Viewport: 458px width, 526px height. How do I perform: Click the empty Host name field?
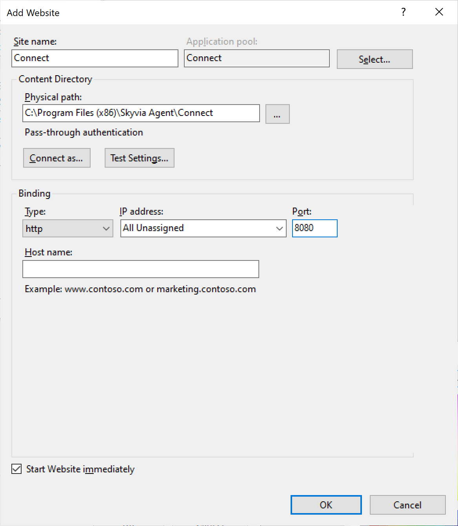[140, 269]
